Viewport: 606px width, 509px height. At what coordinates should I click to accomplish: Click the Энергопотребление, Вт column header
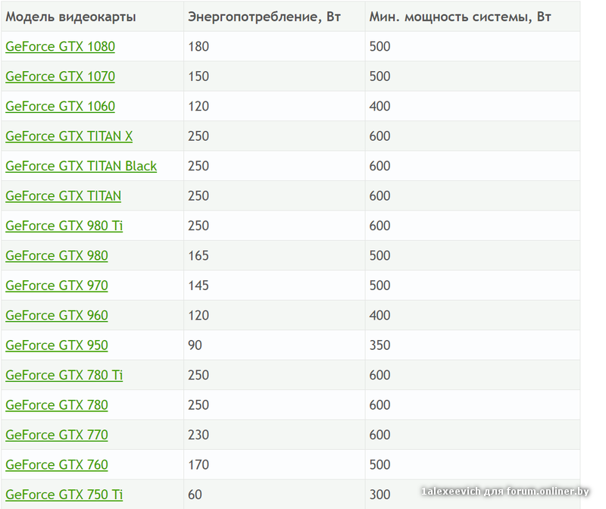click(264, 17)
